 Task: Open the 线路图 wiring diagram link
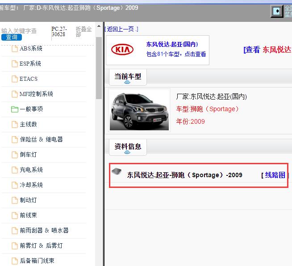coord(275,175)
